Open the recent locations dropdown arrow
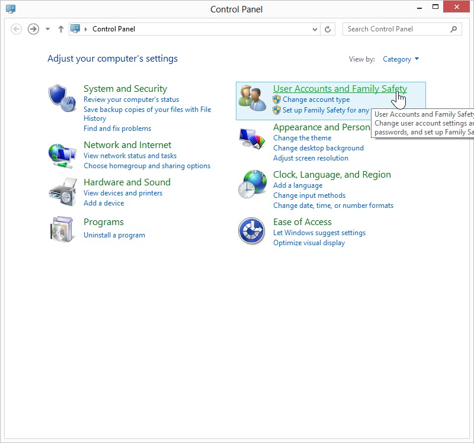 [48, 29]
